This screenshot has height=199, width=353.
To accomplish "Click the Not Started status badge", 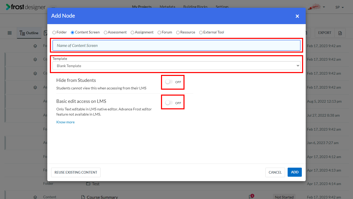I will [x=284, y=197].
